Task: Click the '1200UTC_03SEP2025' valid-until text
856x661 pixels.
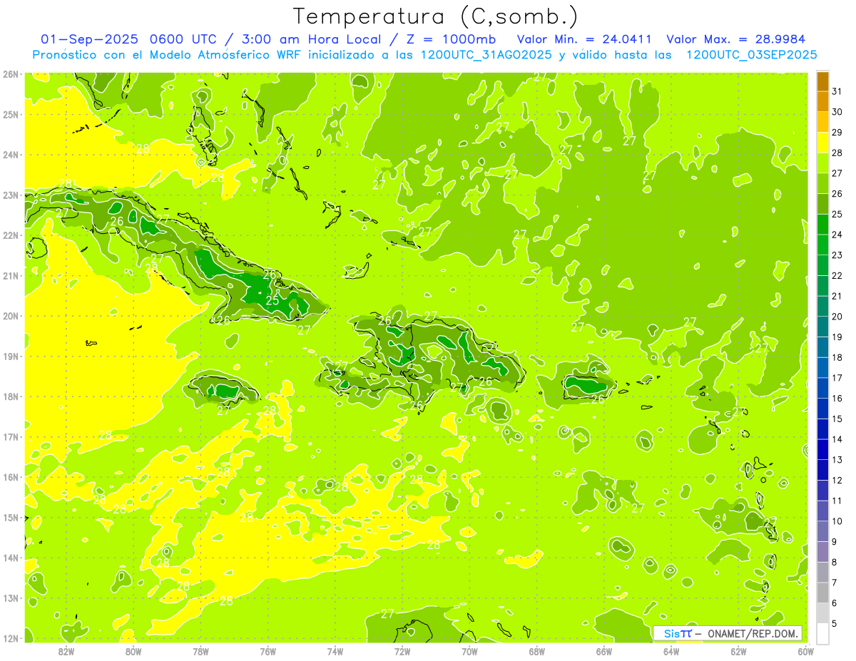Action: tap(751, 54)
